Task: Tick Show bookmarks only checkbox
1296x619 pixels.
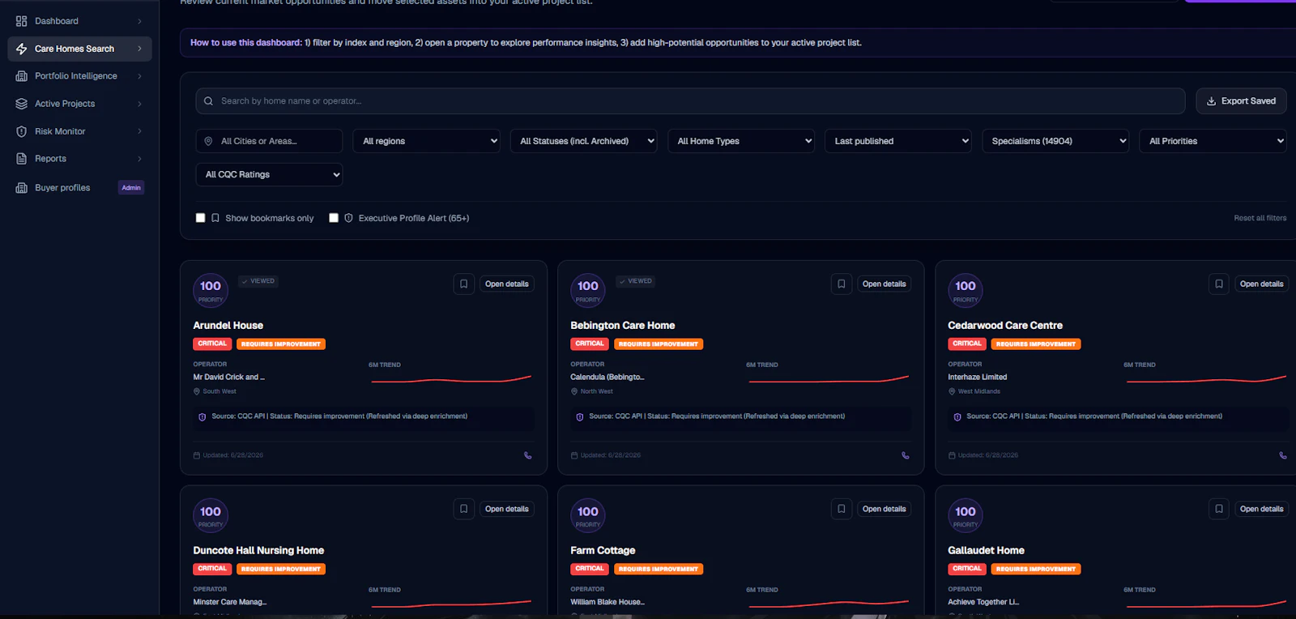Action: pyautogui.click(x=200, y=218)
